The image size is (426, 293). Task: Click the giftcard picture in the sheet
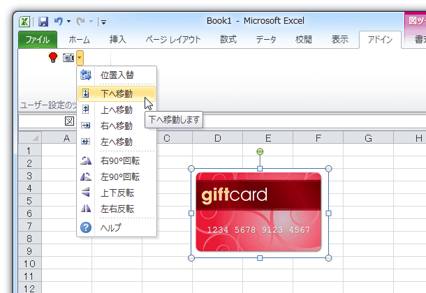pos(258,212)
